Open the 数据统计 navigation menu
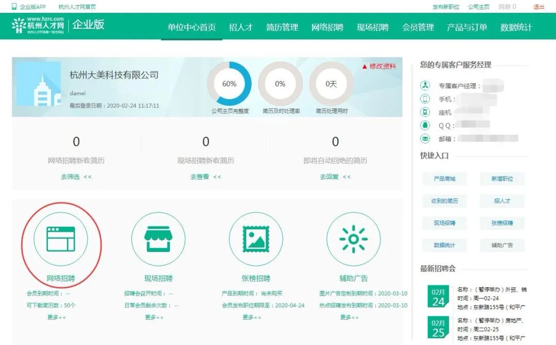The height and width of the screenshot is (345, 556). (516, 27)
